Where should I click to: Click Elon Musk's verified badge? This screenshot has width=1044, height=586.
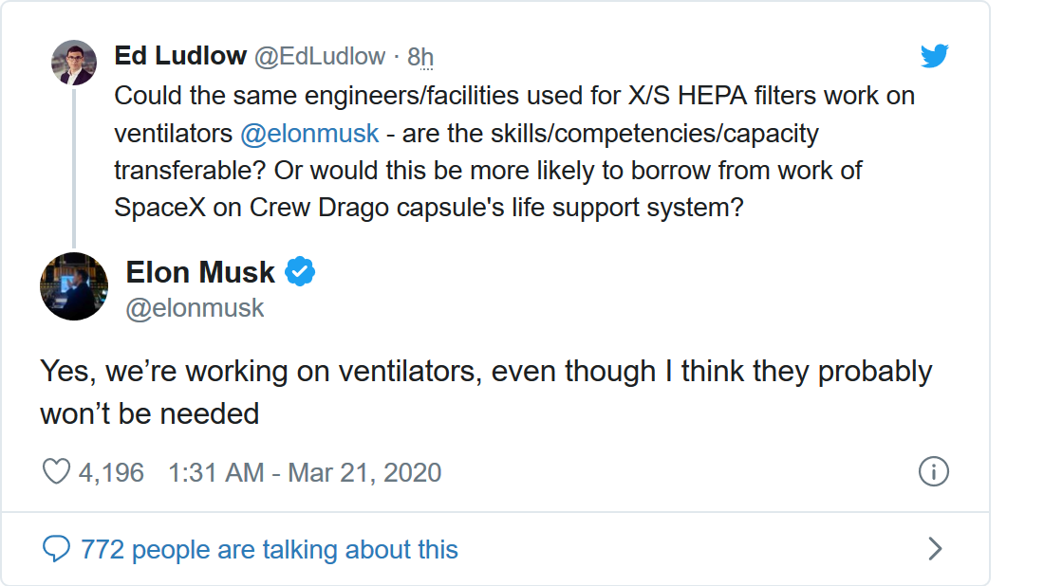[x=300, y=273]
